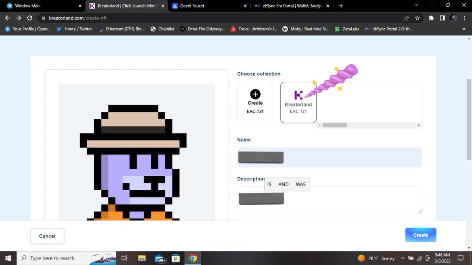
Task: Bookmark this page with the star icon
Action: (x=417, y=18)
